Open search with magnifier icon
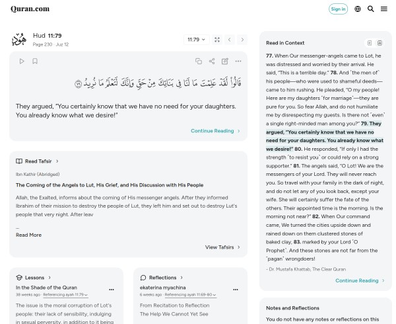This screenshot has height=324, width=396. point(370,9)
